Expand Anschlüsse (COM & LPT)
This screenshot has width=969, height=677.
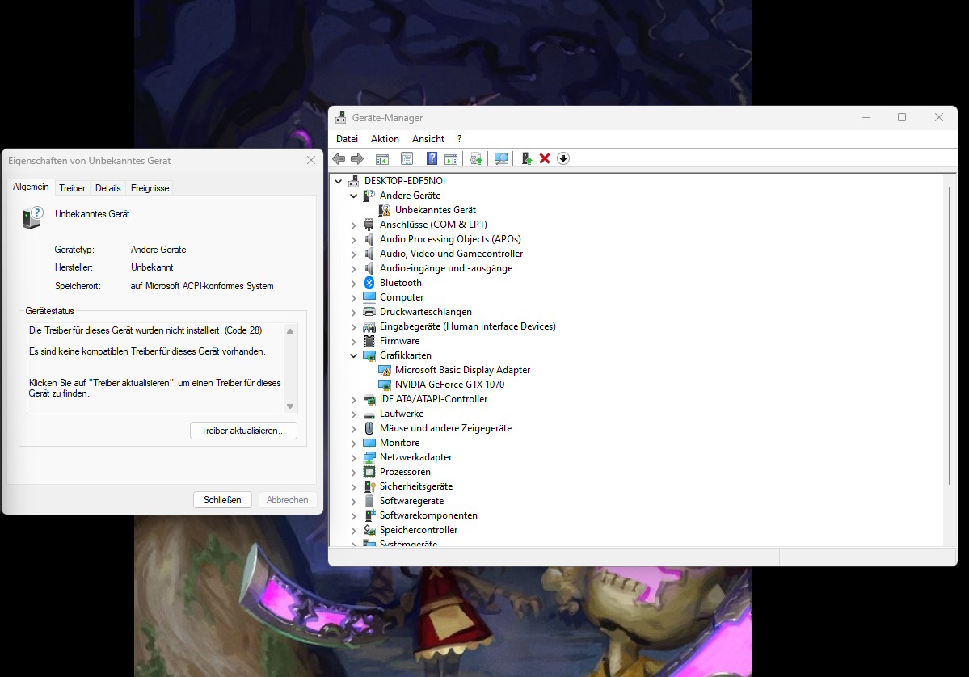[x=353, y=225]
